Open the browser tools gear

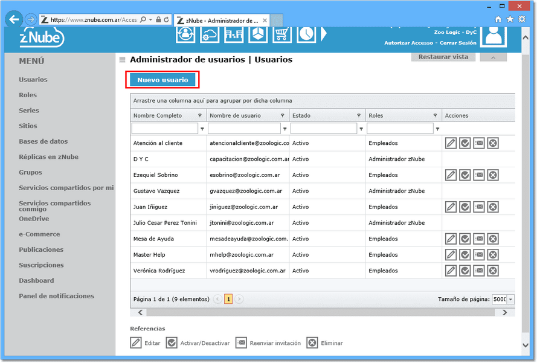click(522, 19)
